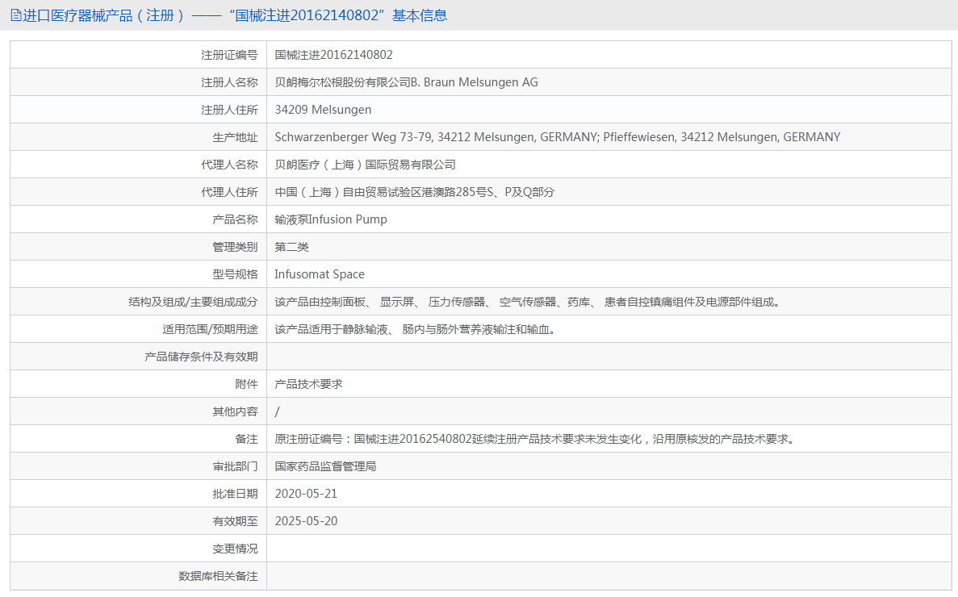The image size is (958, 597).
Task: Click the expiry date 2025-05-20
Action: 306,521
